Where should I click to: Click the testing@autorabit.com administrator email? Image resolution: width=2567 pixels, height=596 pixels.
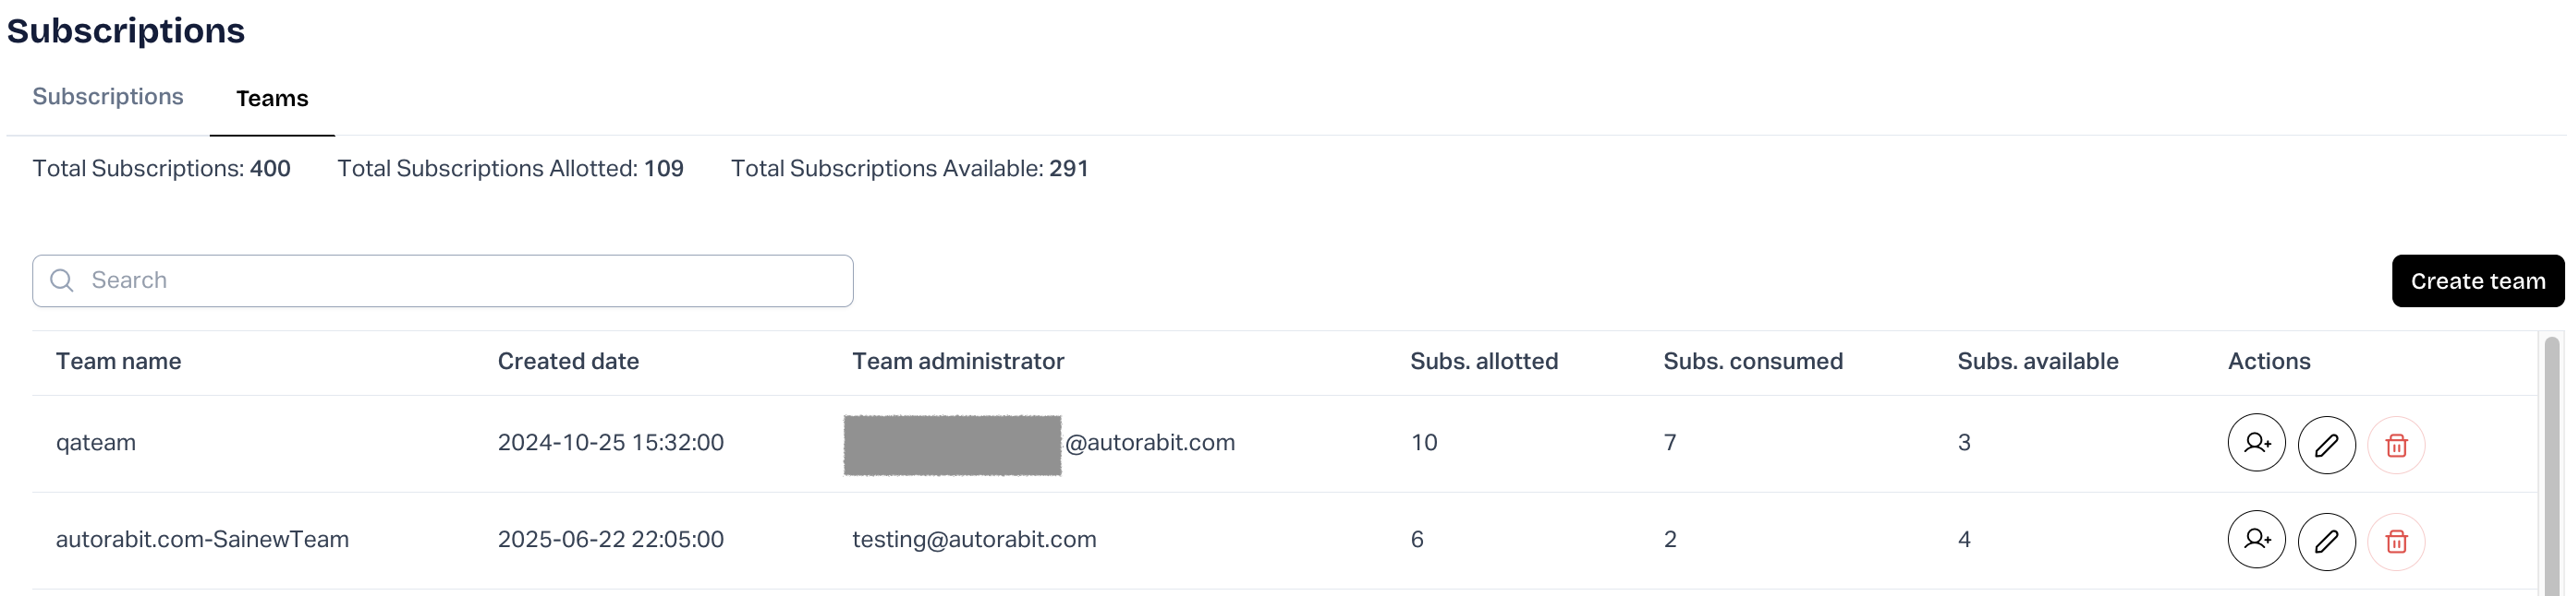point(974,540)
